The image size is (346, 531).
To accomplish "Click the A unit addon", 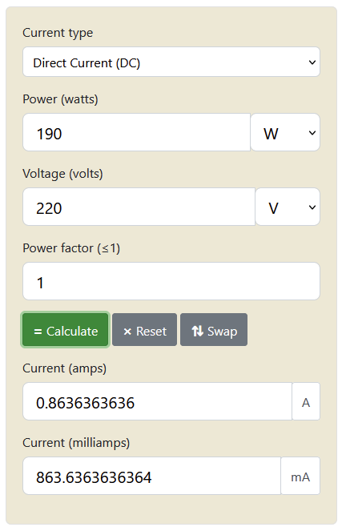I will (306, 401).
